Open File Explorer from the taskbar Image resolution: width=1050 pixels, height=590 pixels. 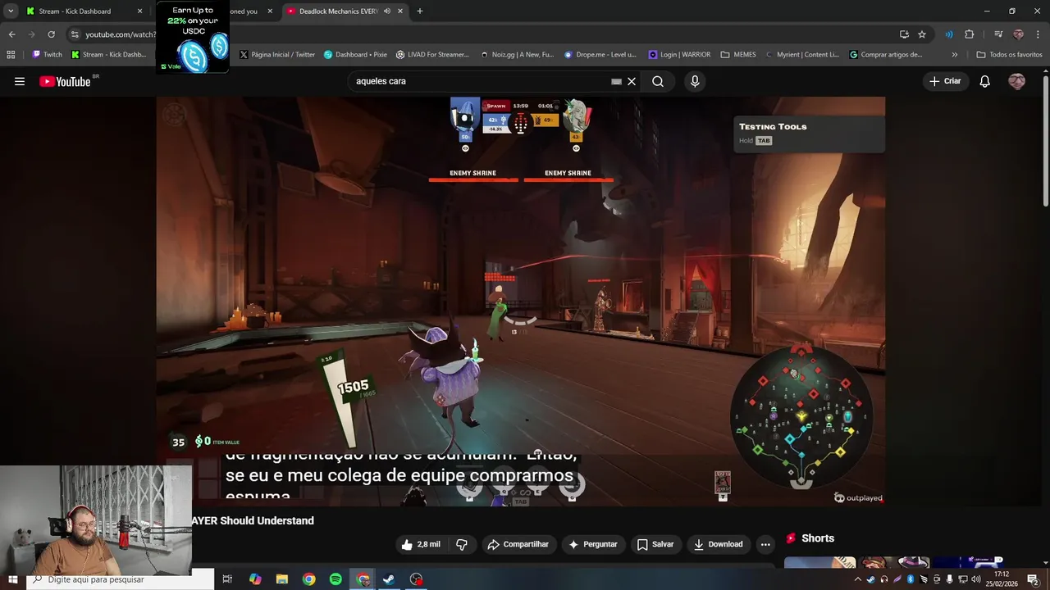point(281,579)
